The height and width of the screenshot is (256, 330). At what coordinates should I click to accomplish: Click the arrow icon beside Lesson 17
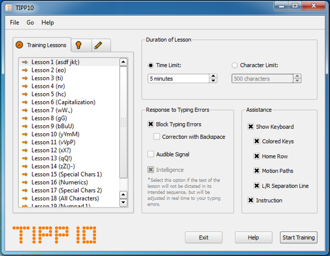click(x=25, y=190)
